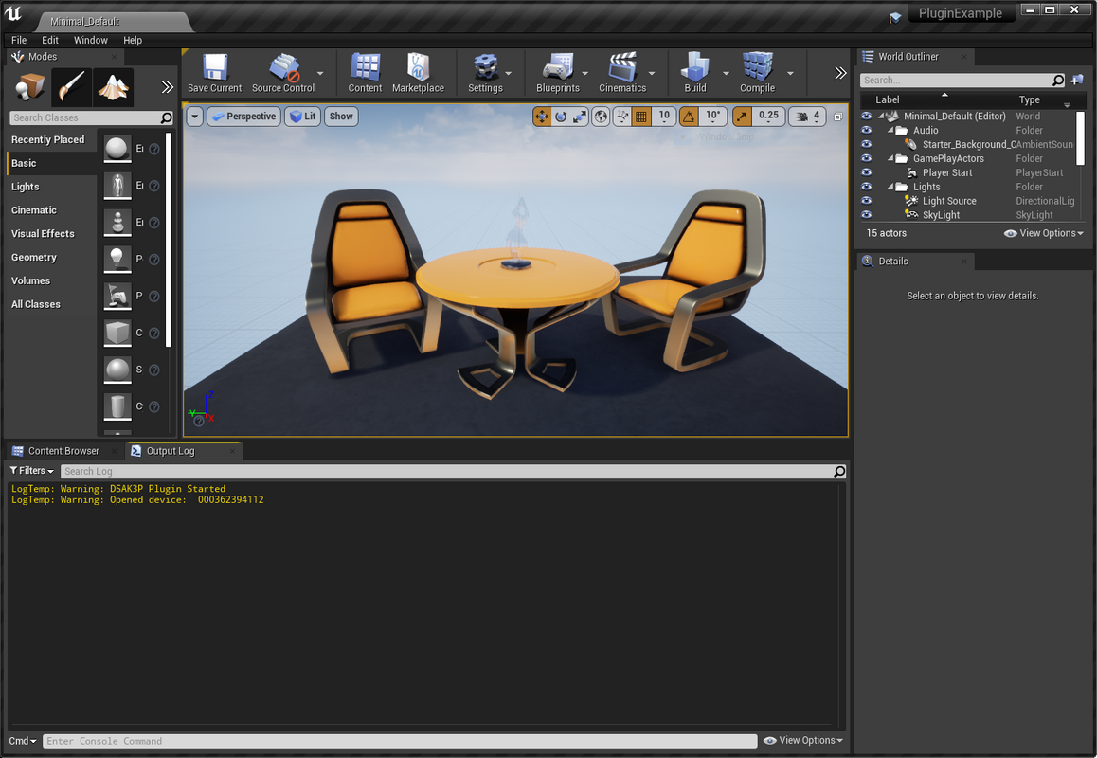The width and height of the screenshot is (1097, 758).
Task: Toggle rotation snapping in the viewport
Action: pyautogui.click(x=689, y=117)
